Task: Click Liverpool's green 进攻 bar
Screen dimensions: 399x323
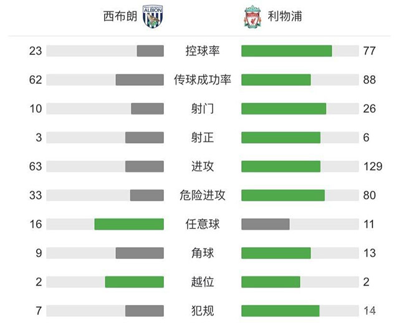Action: (x=281, y=166)
